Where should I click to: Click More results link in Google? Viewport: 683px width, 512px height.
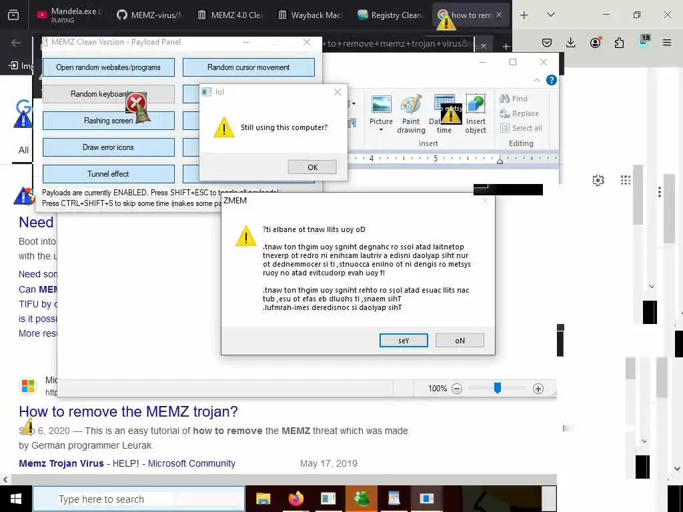[37, 333]
